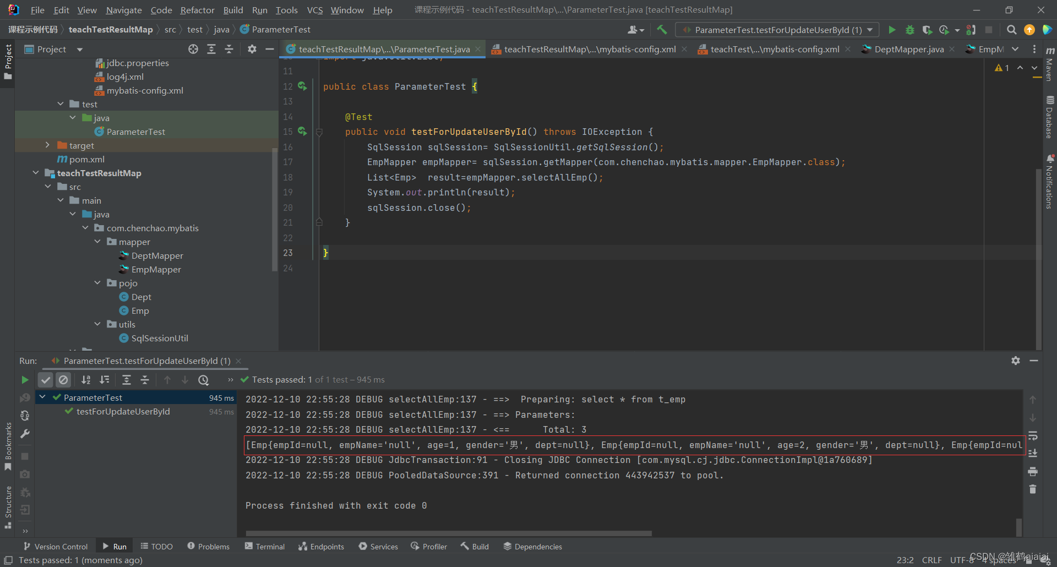Toggle the Database tool window stripe
Screen dimensions: 1057x567
click(x=1050, y=117)
